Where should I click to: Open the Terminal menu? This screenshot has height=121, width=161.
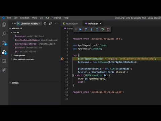click(x=57, y=18)
